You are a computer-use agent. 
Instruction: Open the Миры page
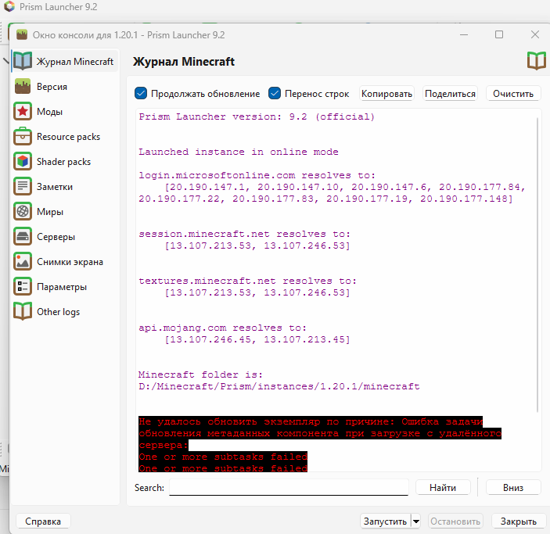pos(65,211)
